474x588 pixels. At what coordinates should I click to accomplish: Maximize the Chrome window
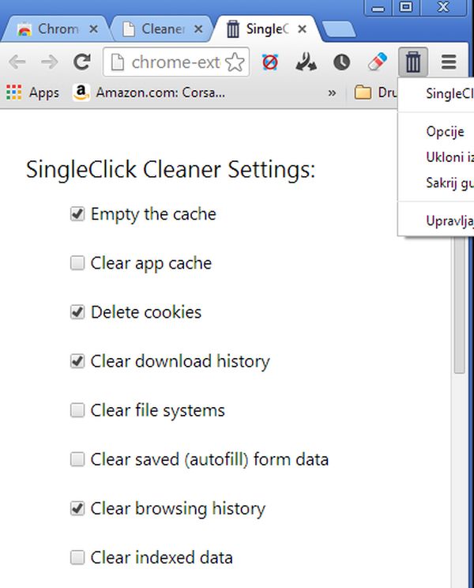[406, 7]
